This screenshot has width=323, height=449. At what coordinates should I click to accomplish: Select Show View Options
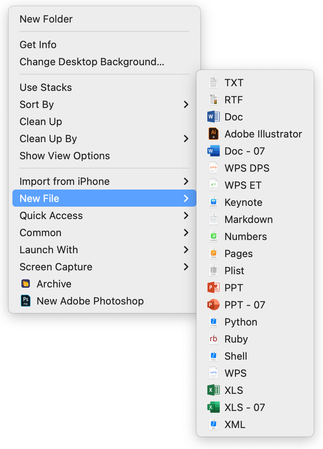[65, 156]
